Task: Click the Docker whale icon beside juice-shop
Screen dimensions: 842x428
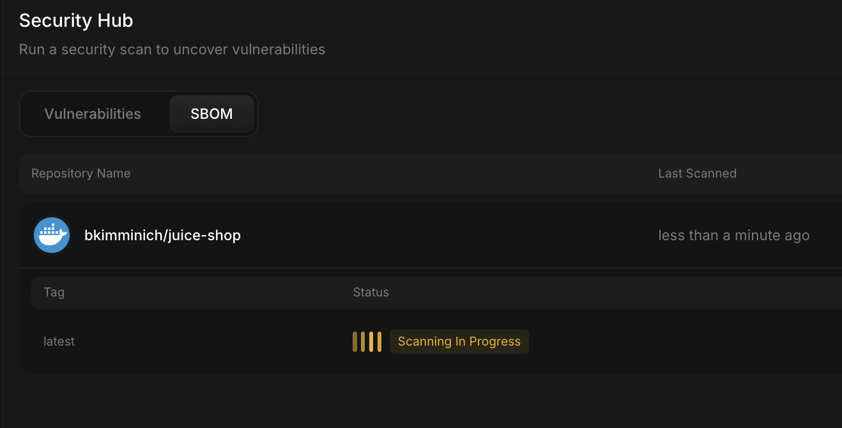Action: [x=52, y=235]
